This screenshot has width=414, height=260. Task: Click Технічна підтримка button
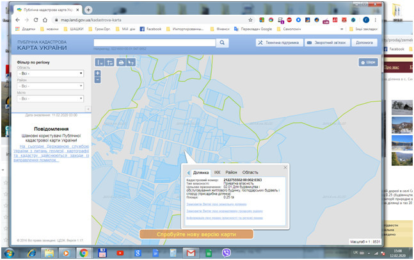(x=278, y=42)
